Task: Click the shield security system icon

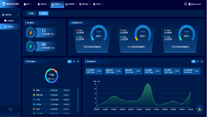Action: point(39,4)
